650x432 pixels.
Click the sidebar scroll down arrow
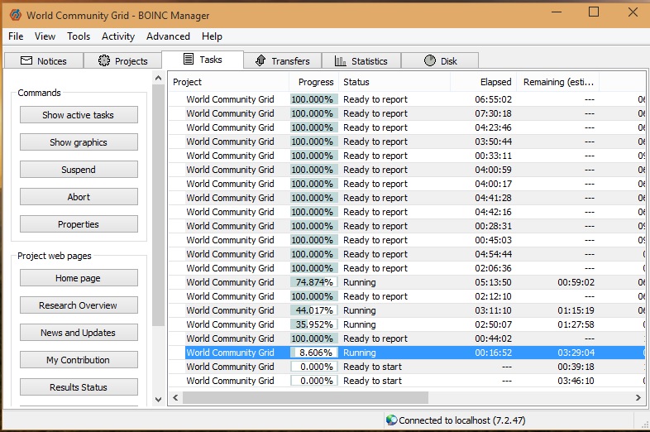point(158,400)
